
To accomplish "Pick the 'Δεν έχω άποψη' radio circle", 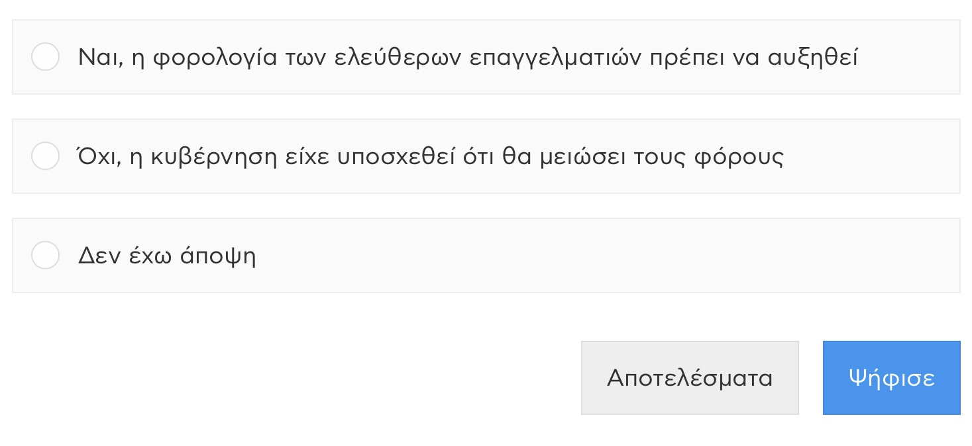I will pyautogui.click(x=46, y=255).
